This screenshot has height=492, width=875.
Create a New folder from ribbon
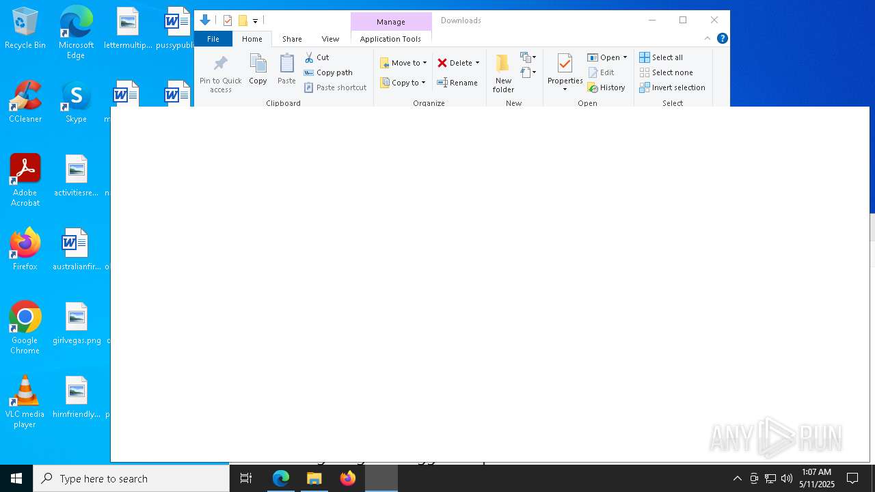click(x=503, y=74)
